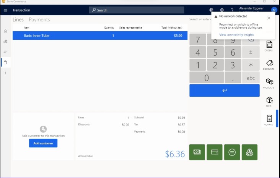Click the header Search box

[x=137, y=10]
